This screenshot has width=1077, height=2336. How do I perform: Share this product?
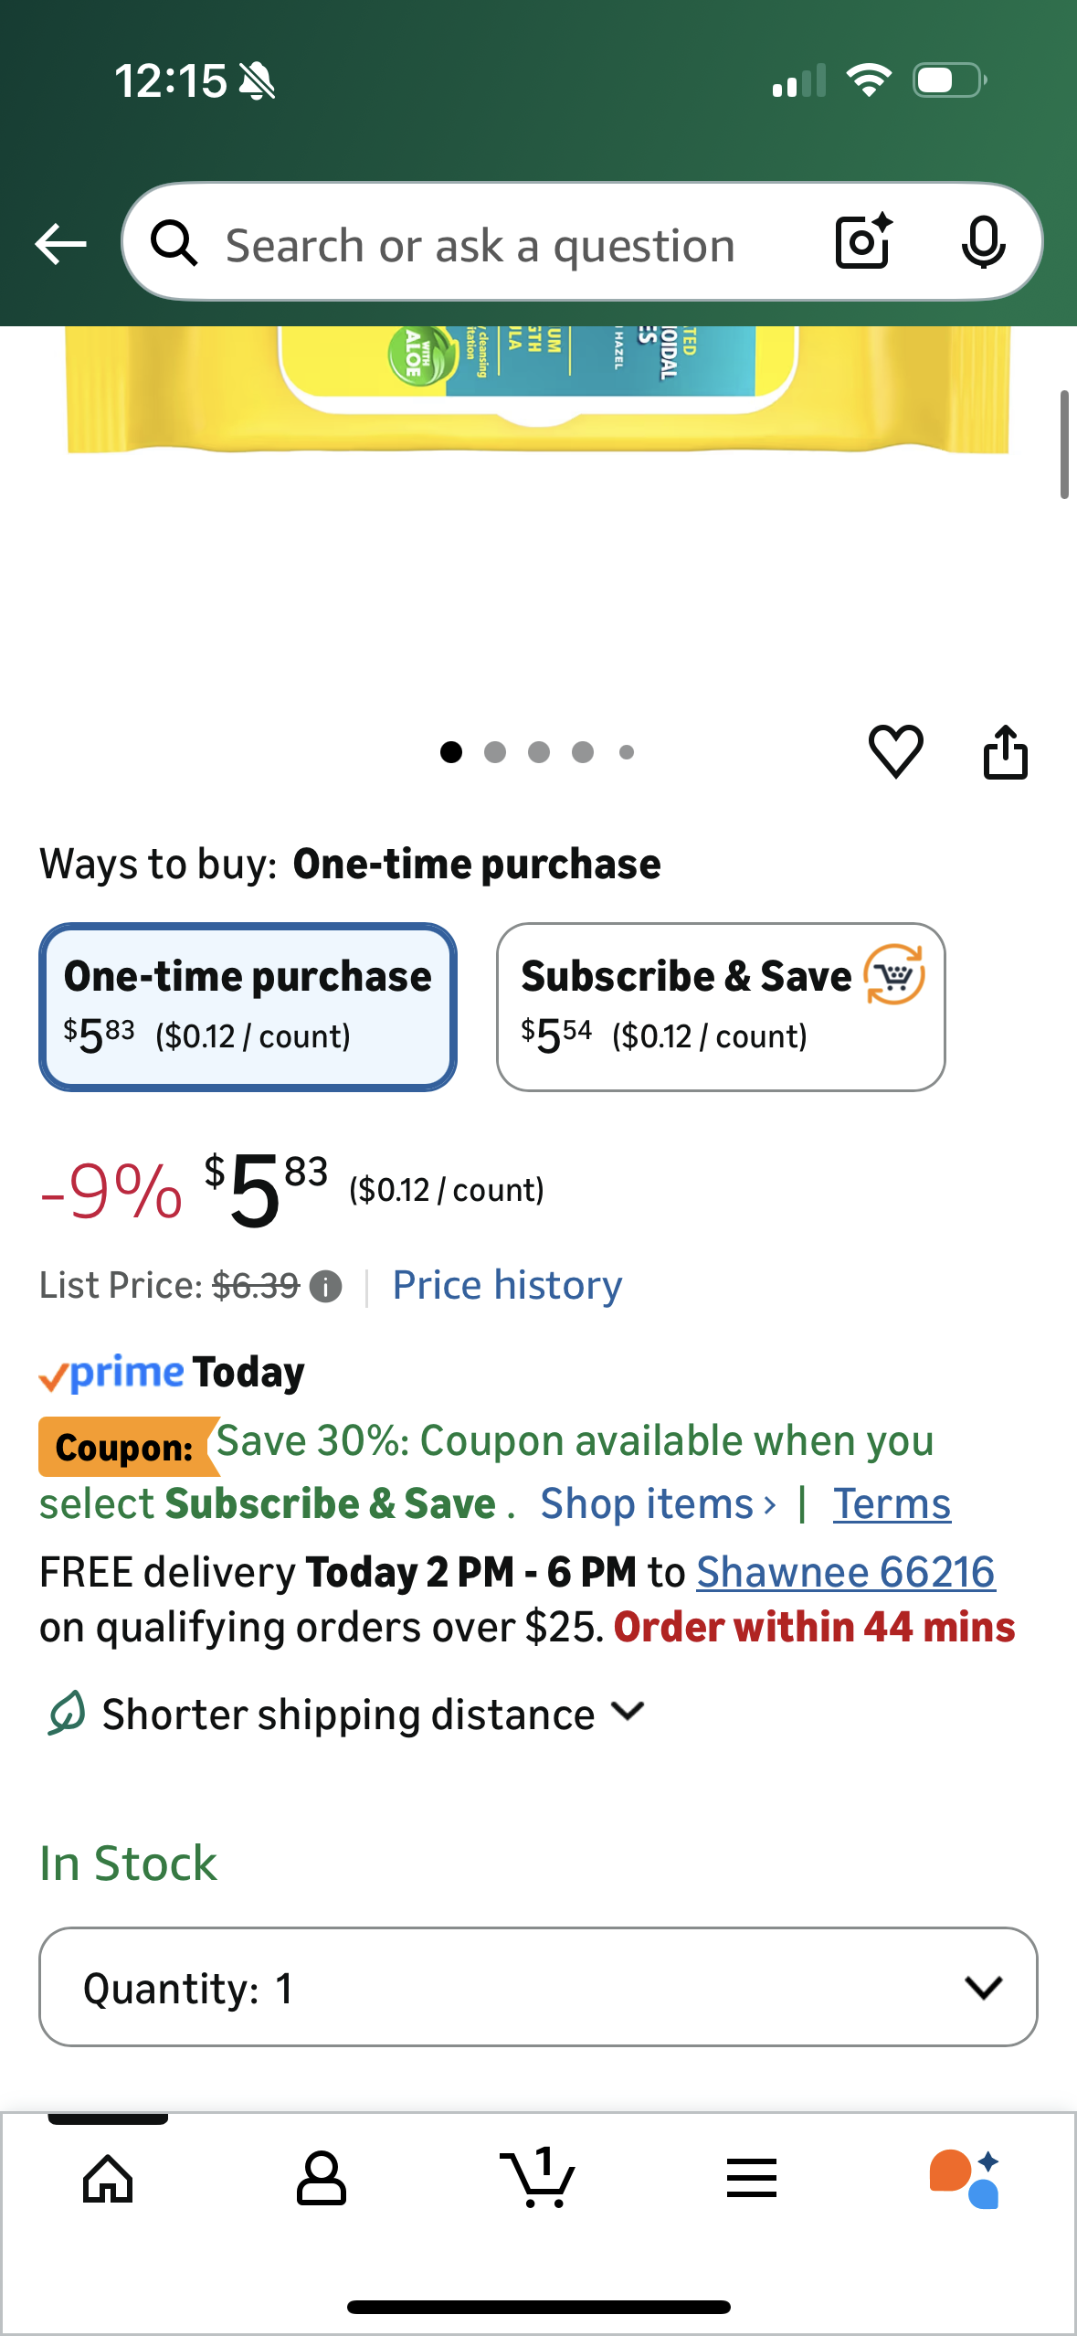tap(1005, 751)
